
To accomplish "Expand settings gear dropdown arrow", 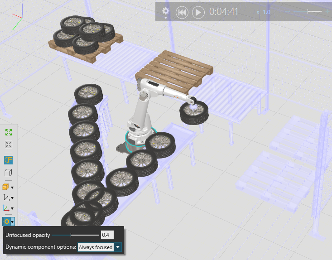I will pyautogui.click(x=166, y=18).
